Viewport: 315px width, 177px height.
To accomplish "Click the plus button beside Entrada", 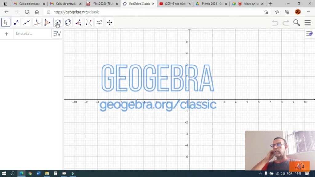I will coord(6,34).
